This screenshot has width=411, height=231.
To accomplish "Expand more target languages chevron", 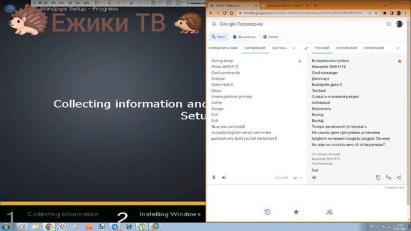I will tap(398, 48).
